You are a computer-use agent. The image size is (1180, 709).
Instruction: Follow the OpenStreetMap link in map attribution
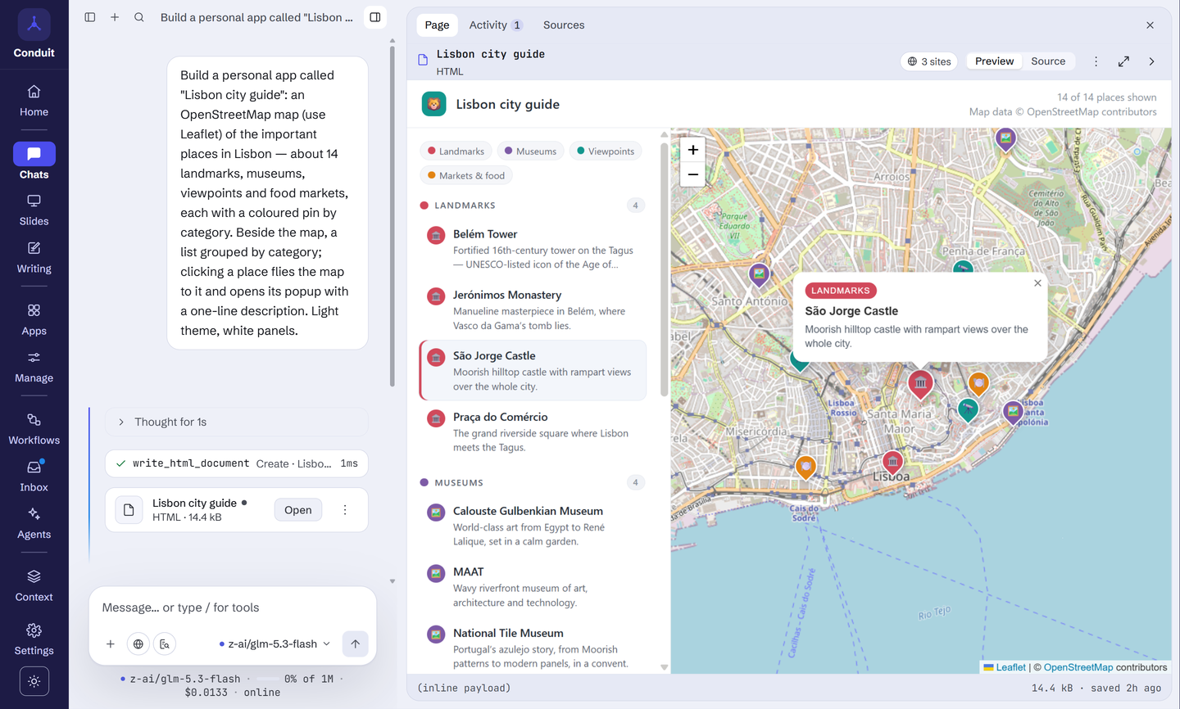(x=1078, y=667)
